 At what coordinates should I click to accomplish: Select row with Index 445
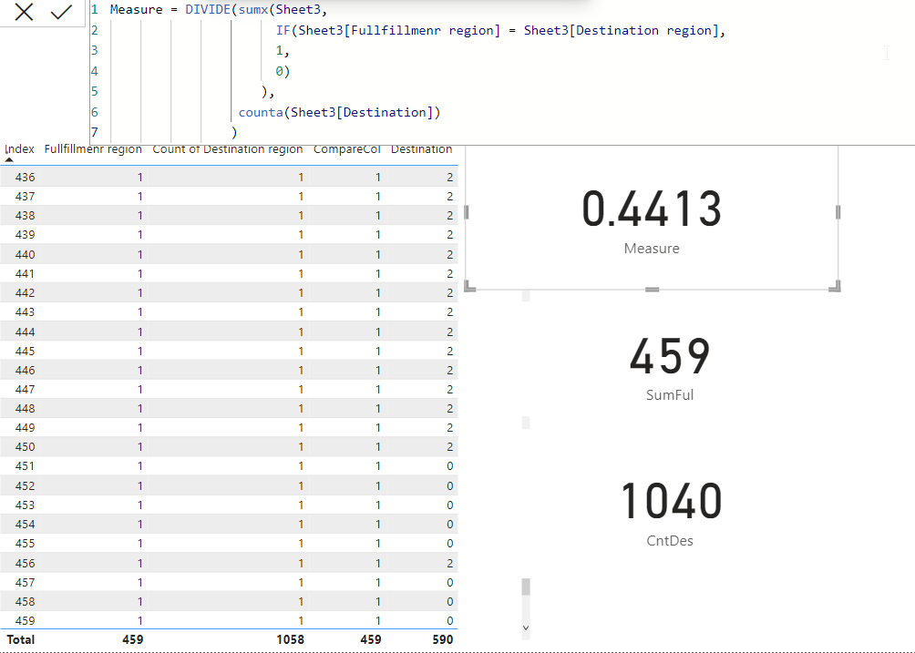[x=229, y=351]
